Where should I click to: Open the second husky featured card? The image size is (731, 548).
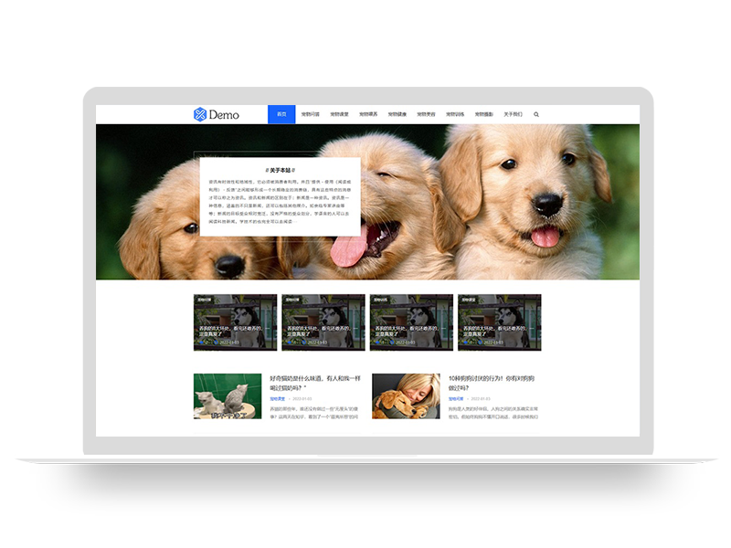(323, 321)
